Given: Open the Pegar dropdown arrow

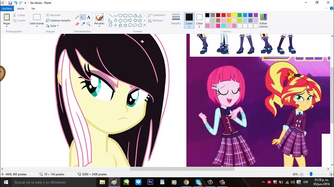Looking at the screenshot, I should pos(7,26).
